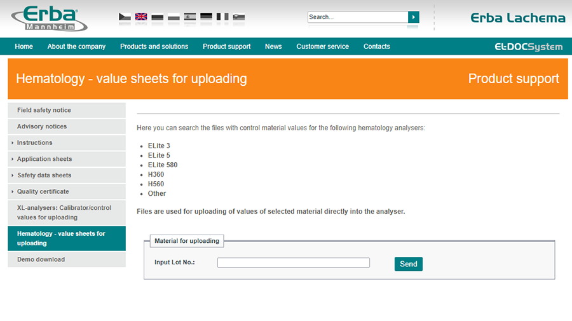Viewport: 572px width, 321px height.
Task: Click the Other list item
Action: (157, 194)
